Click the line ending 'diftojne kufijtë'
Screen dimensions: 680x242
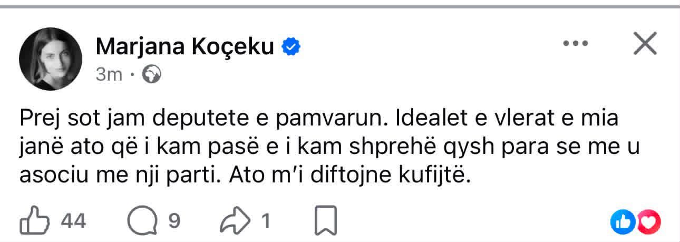point(245,176)
